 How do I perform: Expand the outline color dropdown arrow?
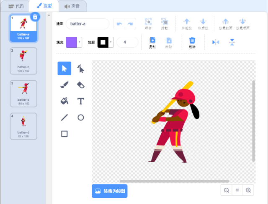[111, 42]
